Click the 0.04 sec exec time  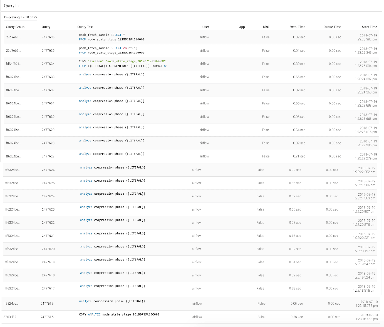299,50
